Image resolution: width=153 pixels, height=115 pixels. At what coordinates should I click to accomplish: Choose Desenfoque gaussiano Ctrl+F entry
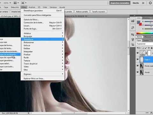[42, 11]
